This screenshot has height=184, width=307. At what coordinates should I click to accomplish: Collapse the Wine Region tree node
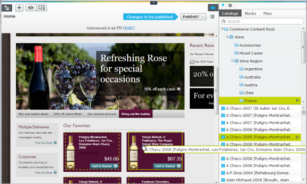[233, 61]
